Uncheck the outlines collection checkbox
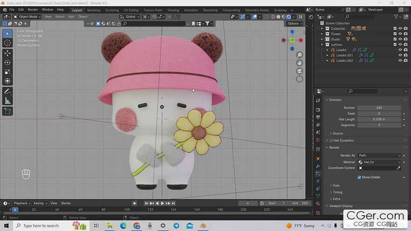The width and height of the screenshot is (411, 231). 395,44
